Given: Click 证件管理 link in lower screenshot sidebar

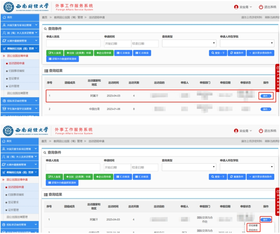Looking at the screenshot, I should (14, 210).
